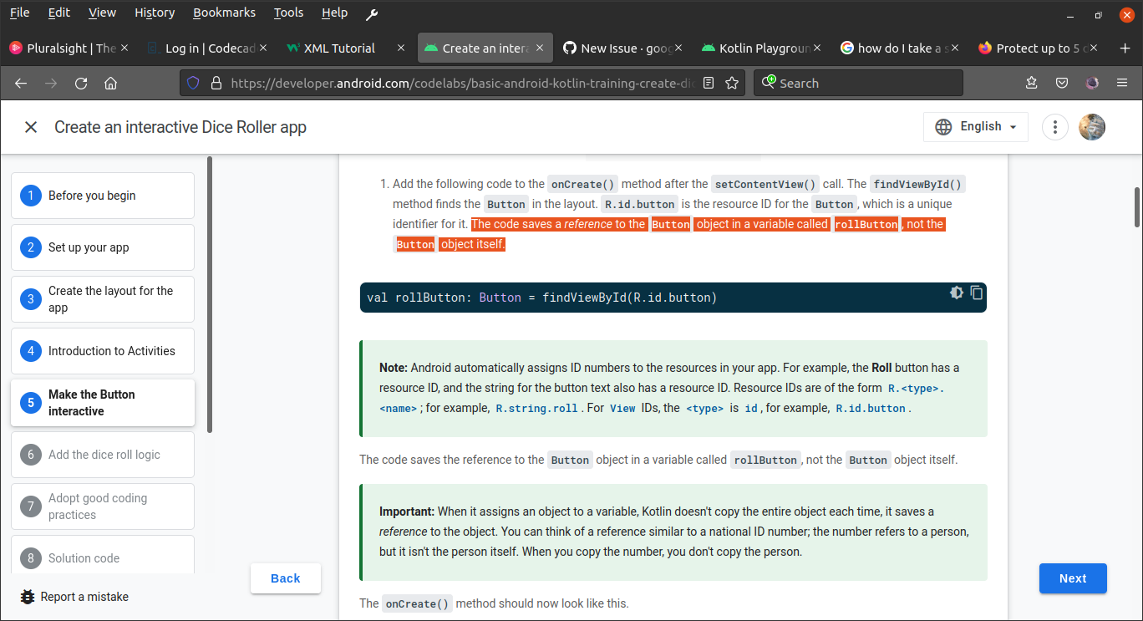Open the Firefox account avatar
This screenshot has width=1143, height=621.
(x=1092, y=83)
